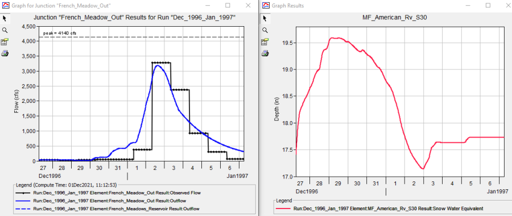This screenshot has height=216, width=512.
Task: Click the Jan1997 axis label in flow graph
Action: tap(238, 176)
